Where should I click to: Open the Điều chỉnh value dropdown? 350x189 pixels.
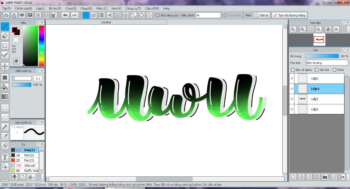pyautogui.click(x=208, y=15)
